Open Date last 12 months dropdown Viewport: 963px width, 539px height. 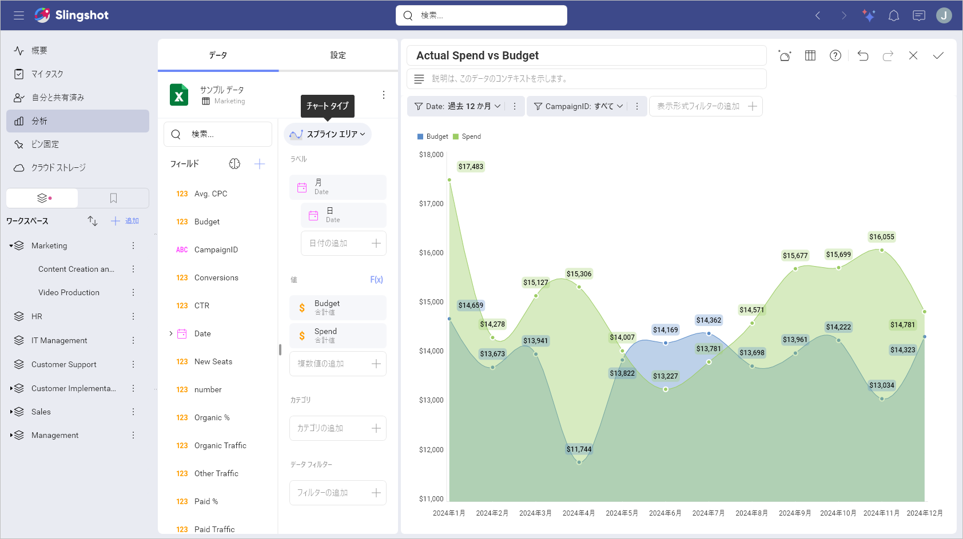[x=457, y=106]
